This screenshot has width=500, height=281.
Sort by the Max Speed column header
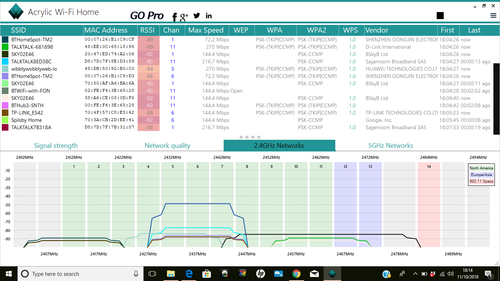(206, 30)
